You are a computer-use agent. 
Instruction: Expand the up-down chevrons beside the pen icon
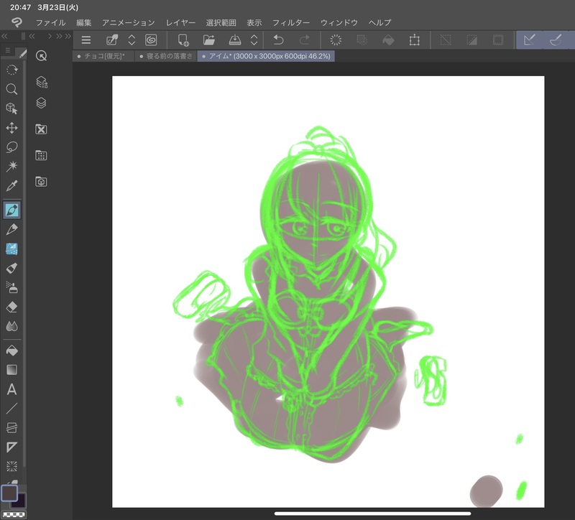[132, 40]
